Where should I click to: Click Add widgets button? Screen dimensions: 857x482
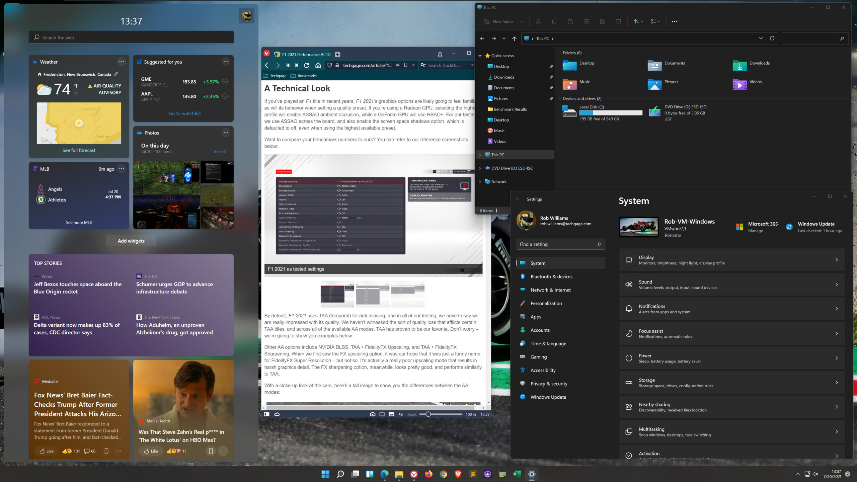point(131,241)
